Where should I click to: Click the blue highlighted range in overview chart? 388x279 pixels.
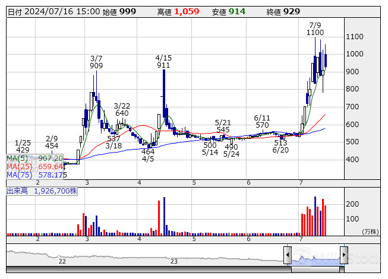[316, 256]
